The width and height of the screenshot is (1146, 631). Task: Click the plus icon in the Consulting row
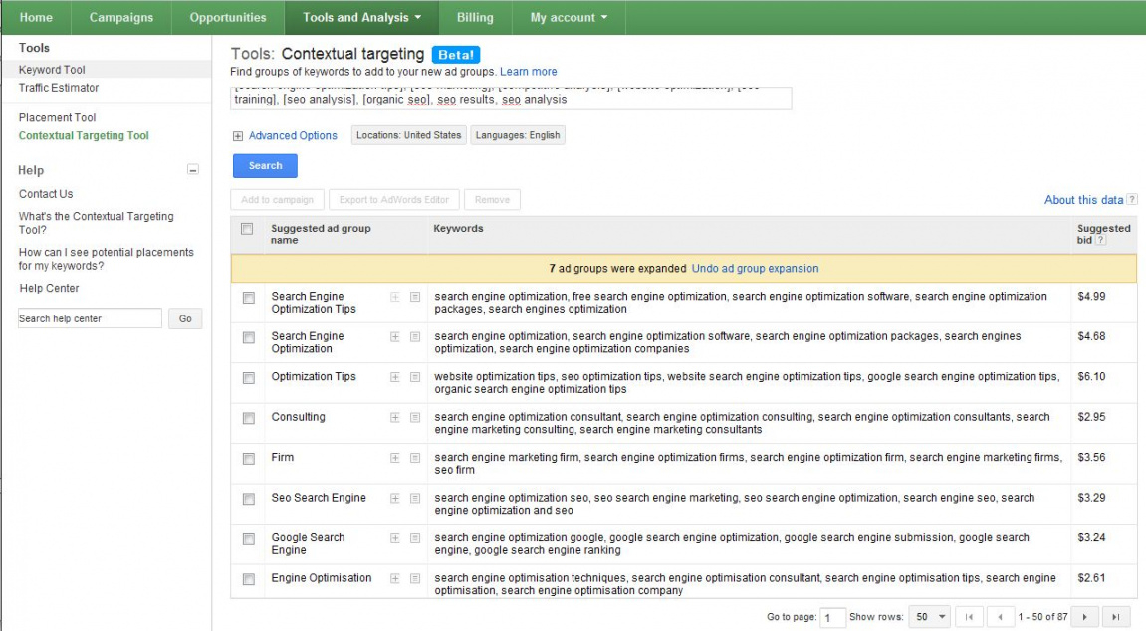395,418
